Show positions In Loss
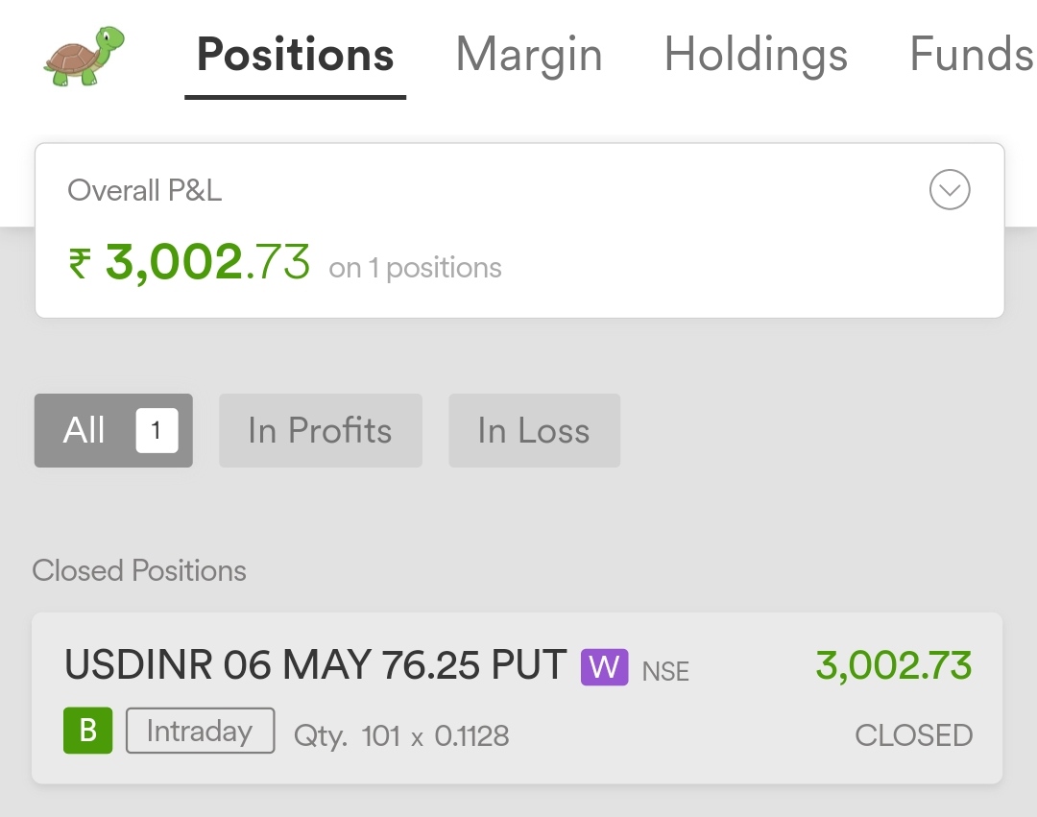1037x817 pixels. click(535, 430)
